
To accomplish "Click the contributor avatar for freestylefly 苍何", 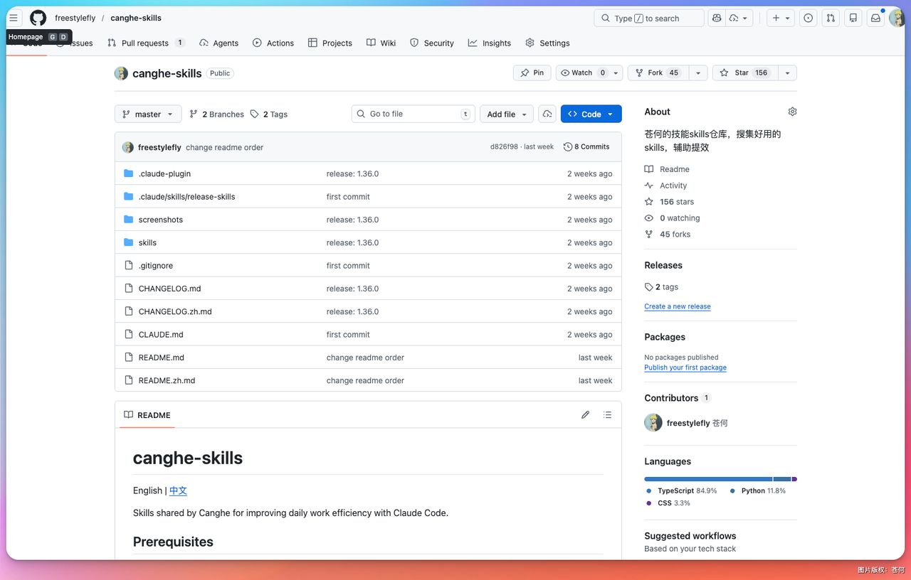I will tap(653, 423).
